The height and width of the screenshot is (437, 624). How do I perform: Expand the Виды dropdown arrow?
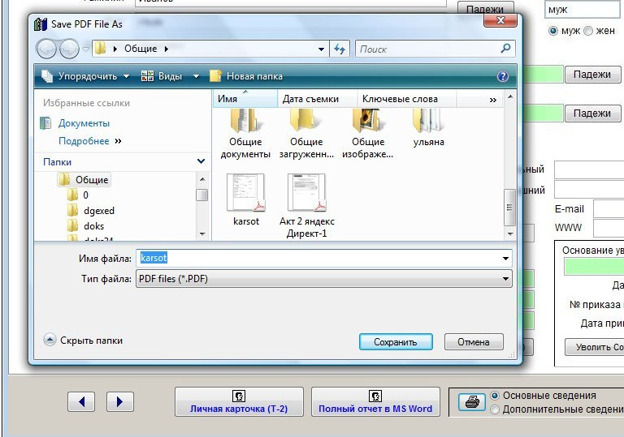coord(196,76)
